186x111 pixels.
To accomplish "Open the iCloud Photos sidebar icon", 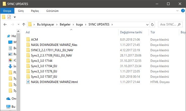I will (10, 60).
